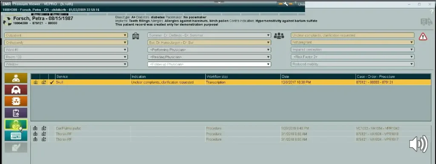Click the greyed-out sign-off pencil module
Image resolution: width=436 pixels, height=164 pixels.
[16, 147]
